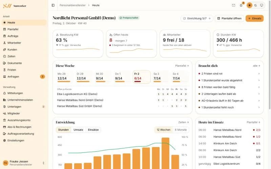The image size is (271, 169).
Task: Follow the Plantafel link in Diese Woche
Action: click(x=182, y=66)
